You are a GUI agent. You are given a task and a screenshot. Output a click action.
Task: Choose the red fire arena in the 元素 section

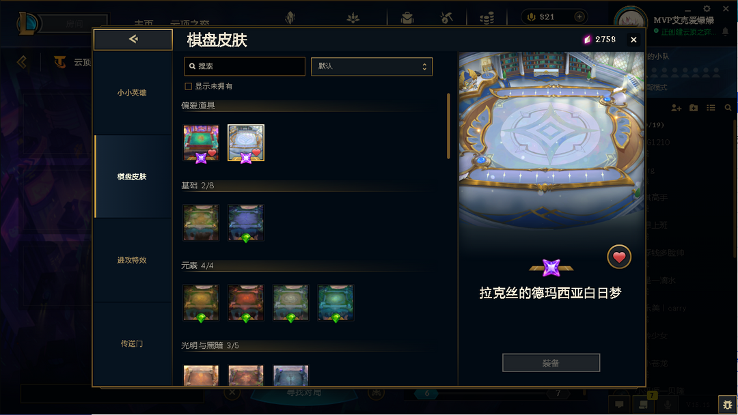pos(246,302)
